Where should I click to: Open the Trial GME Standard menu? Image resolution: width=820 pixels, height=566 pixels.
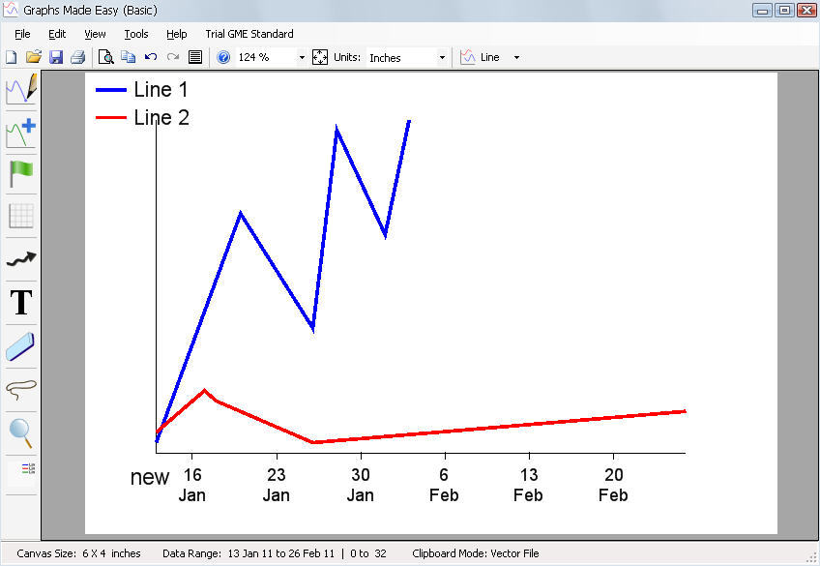(x=249, y=34)
